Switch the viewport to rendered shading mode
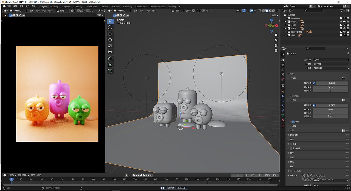The height and width of the screenshot is (191, 351). tap(273, 11)
